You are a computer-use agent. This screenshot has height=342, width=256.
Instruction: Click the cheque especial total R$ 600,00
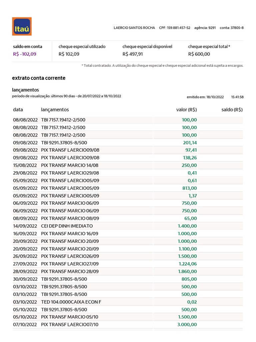[x=199, y=54]
